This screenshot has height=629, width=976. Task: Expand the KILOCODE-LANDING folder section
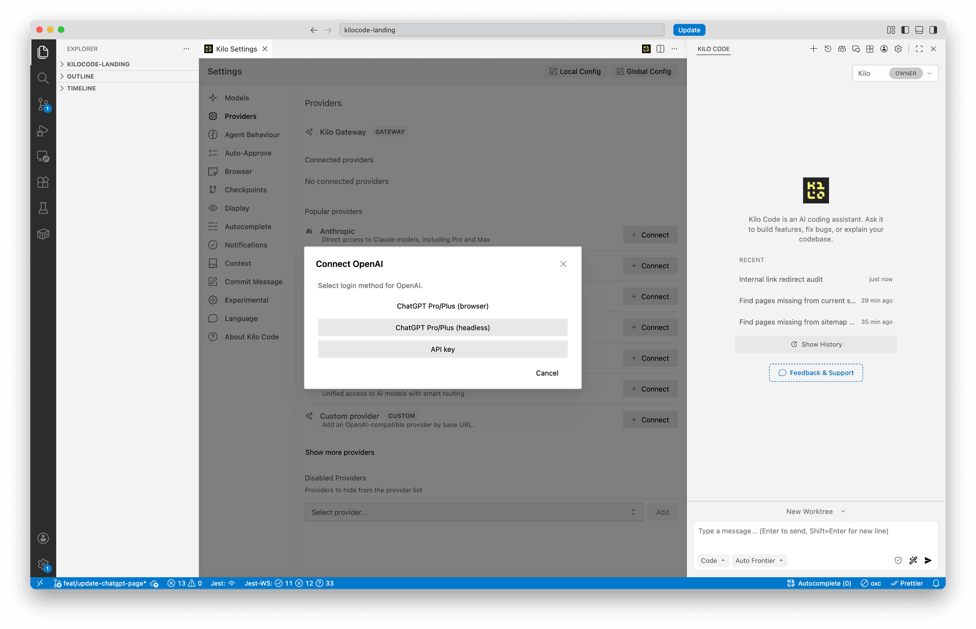point(128,64)
